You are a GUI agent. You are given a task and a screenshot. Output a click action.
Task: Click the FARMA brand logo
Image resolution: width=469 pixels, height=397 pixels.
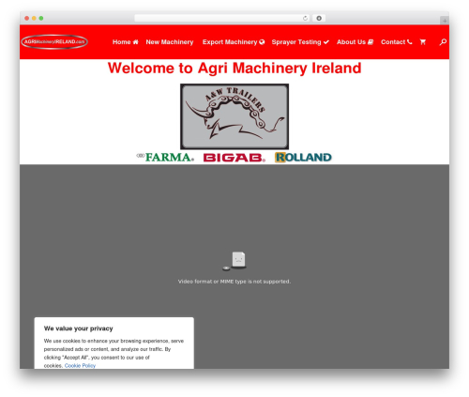coord(165,157)
